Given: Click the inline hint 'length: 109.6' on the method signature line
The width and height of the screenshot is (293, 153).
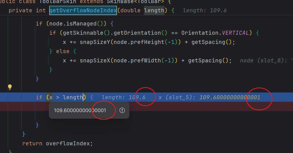Looking at the screenshot, I should pos(205,10).
